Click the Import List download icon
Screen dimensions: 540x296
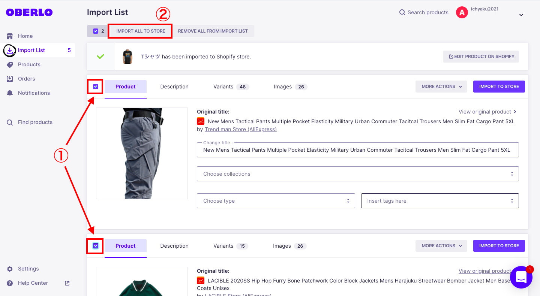10,50
